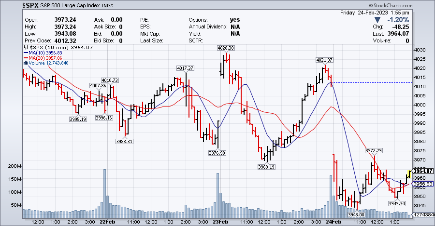Screen dimensions: 435x226
Task: Click the OHLC bar icon before $SPX legend
Action: [25, 48]
